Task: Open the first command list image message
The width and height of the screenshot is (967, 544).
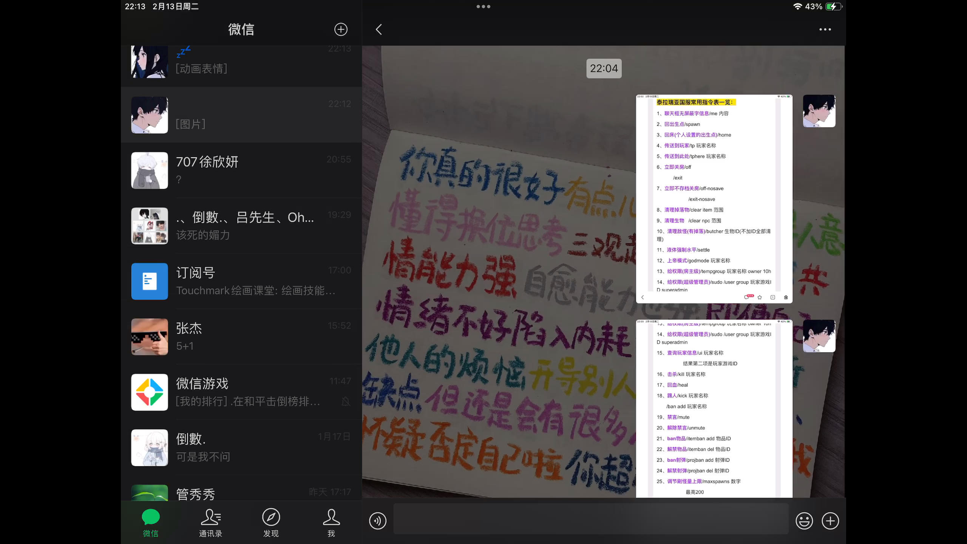Action: click(714, 199)
